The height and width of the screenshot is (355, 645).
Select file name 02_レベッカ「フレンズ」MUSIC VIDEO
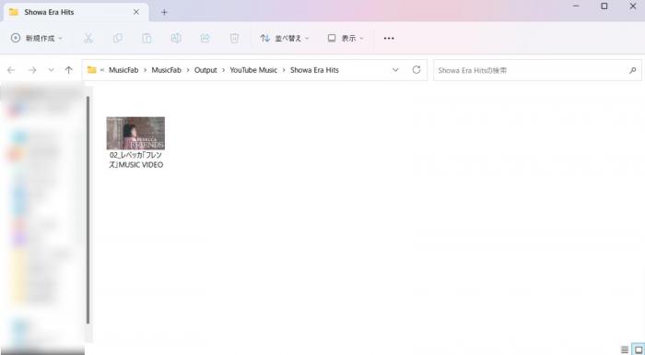(135, 160)
